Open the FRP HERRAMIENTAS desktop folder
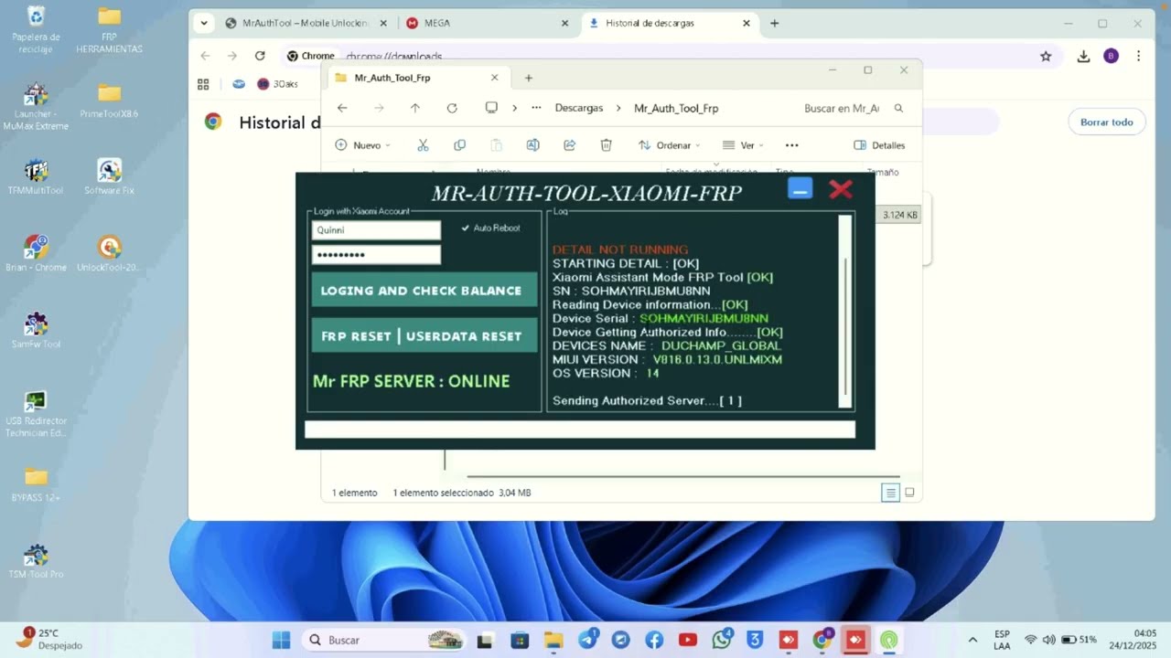Screen dimensions: 1171x658 [109, 29]
